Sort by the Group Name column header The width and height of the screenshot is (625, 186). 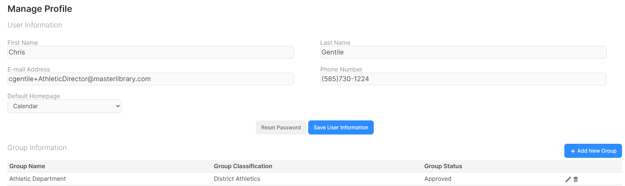pyautogui.click(x=27, y=166)
